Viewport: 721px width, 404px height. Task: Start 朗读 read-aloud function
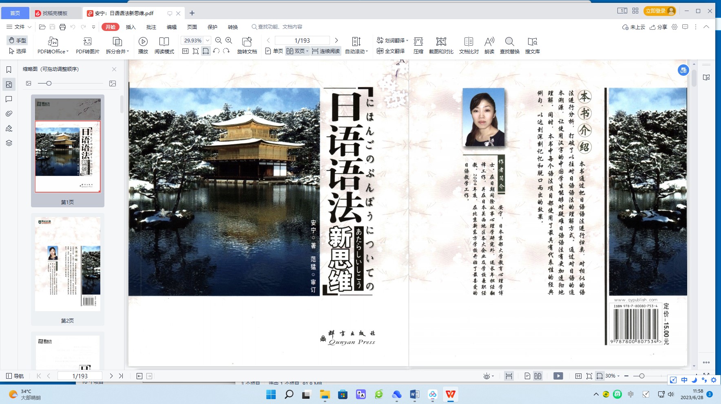pyautogui.click(x=489, y=42)
